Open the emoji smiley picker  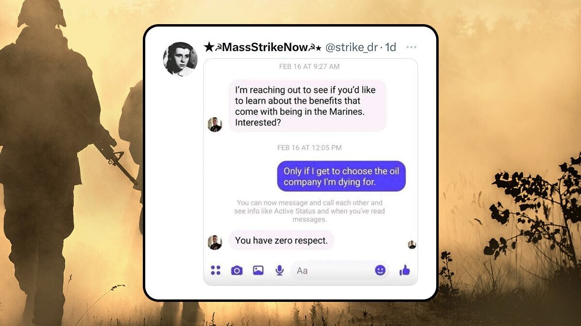380,270
